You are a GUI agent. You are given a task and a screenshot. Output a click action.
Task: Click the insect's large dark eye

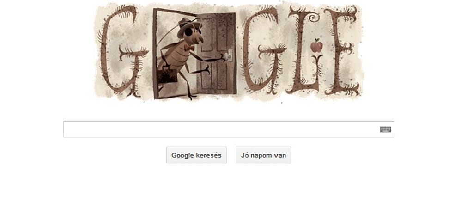tap(189, 32)
